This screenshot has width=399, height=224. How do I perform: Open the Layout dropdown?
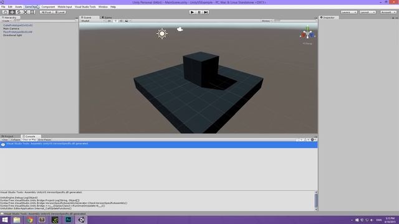[x=367, y=12]
